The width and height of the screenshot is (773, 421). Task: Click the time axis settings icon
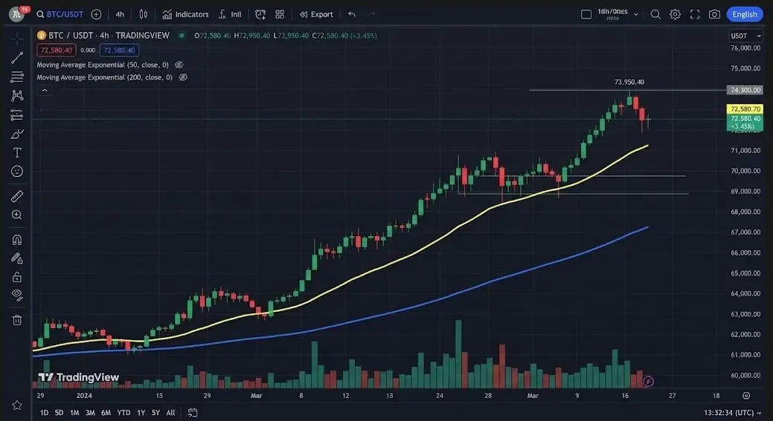point(746,396)
